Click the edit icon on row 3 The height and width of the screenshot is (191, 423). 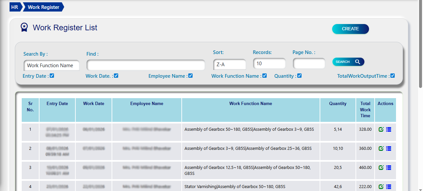381,168
